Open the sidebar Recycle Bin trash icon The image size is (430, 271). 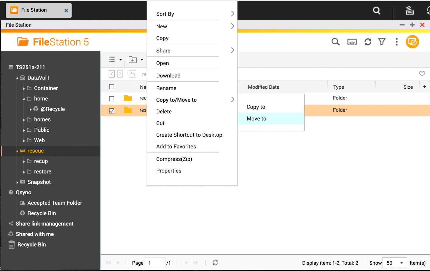coord(12,245)
